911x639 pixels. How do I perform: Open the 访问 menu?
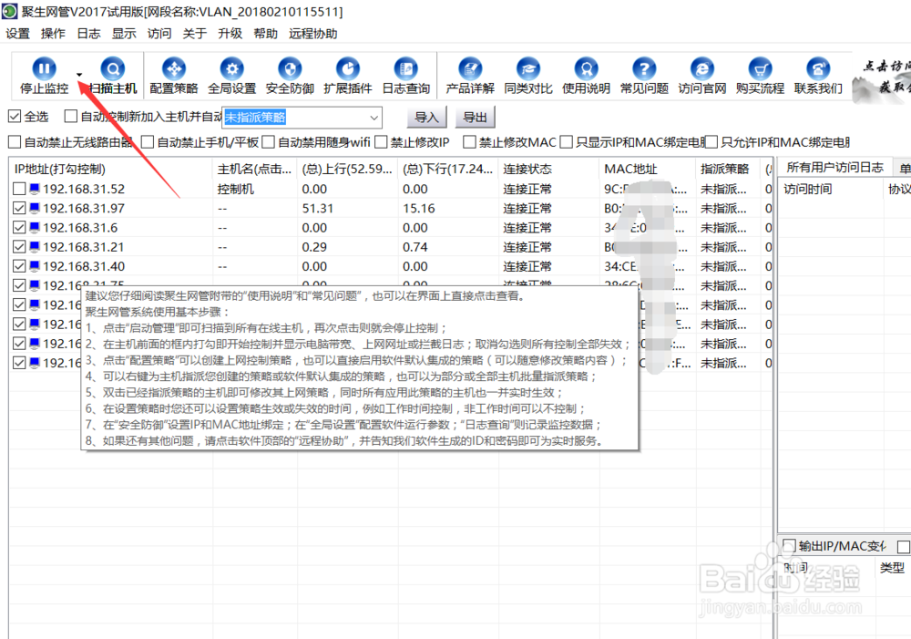click(x=159, y=34)
